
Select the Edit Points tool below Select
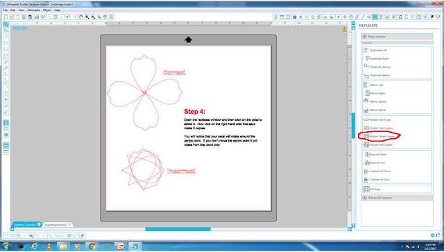6,31
